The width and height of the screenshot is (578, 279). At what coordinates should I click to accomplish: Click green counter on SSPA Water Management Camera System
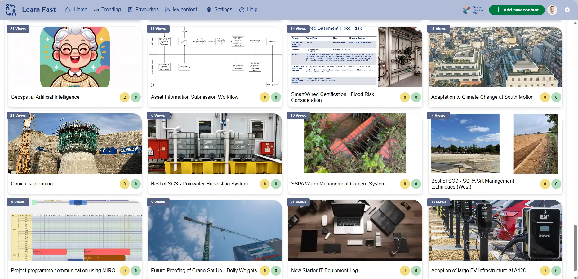tap(416, 184)
